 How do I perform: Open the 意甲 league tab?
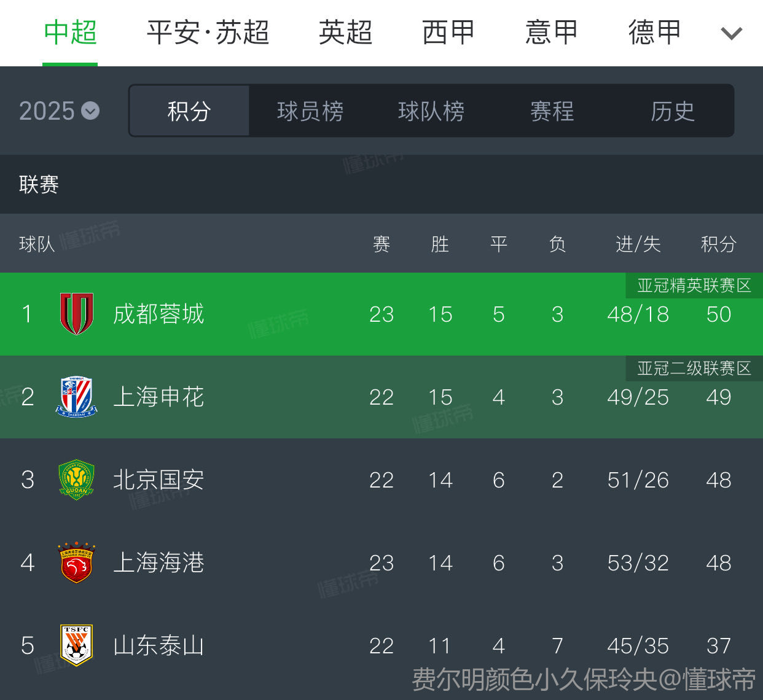(x=552, y=33)
